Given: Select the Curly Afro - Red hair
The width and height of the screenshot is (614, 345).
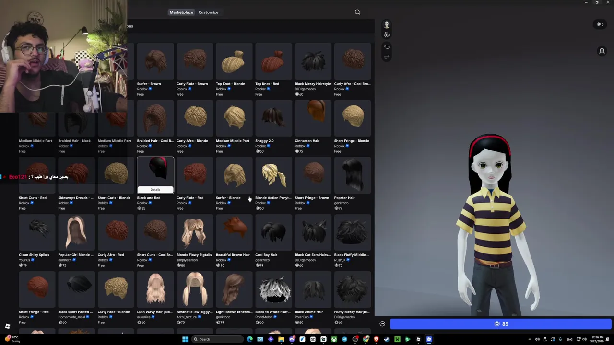Looking at the screenshot, I should coord(116,241).
